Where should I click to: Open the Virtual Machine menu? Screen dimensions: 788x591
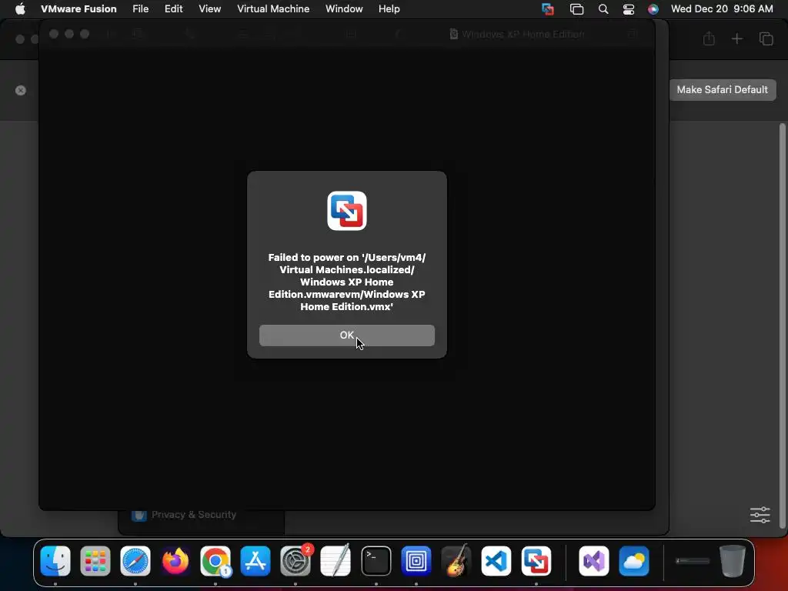tap(273, 8)
